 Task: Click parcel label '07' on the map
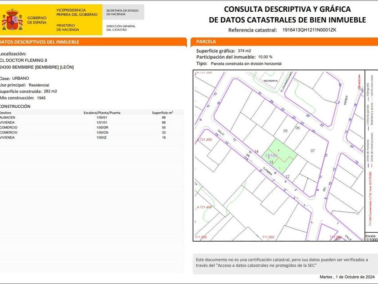312,151
